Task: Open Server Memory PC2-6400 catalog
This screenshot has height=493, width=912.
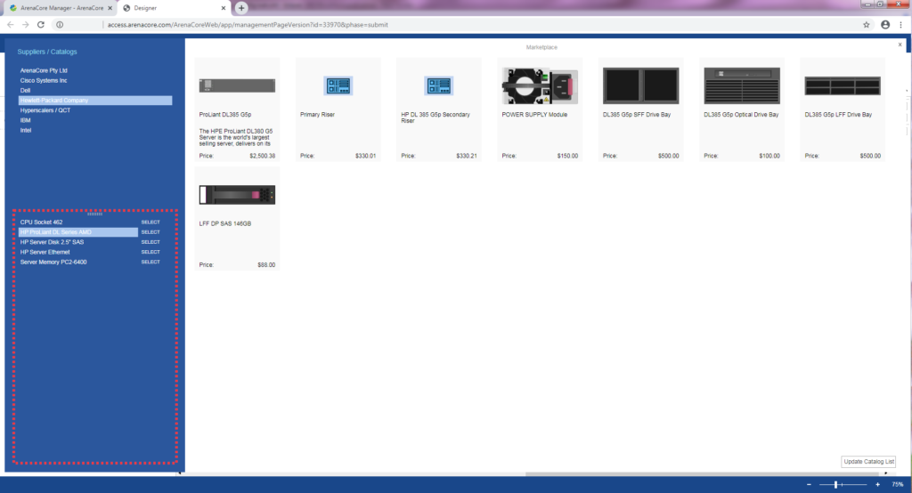Action: [x=53, y=262]
